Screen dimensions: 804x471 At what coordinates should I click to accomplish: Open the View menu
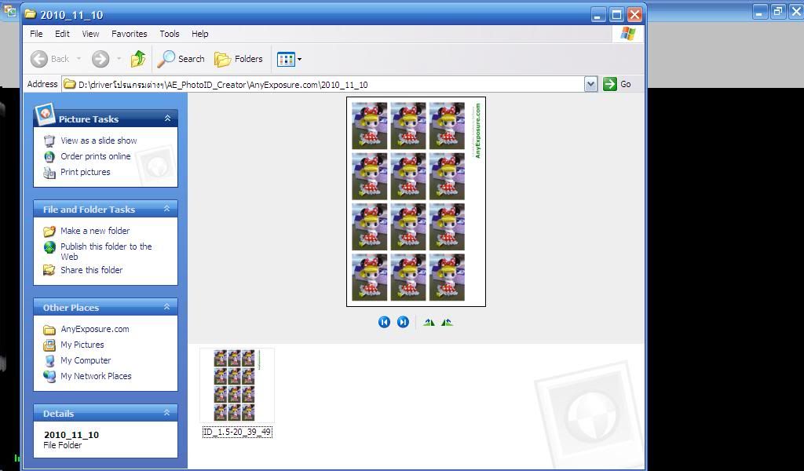click(x=90, y=34)
